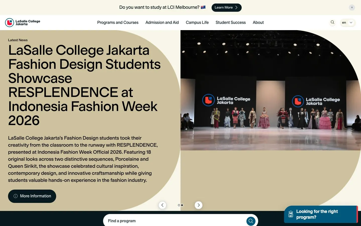Go to next slide with right arrow
361x226 pixels.
(x=199, y=205)
